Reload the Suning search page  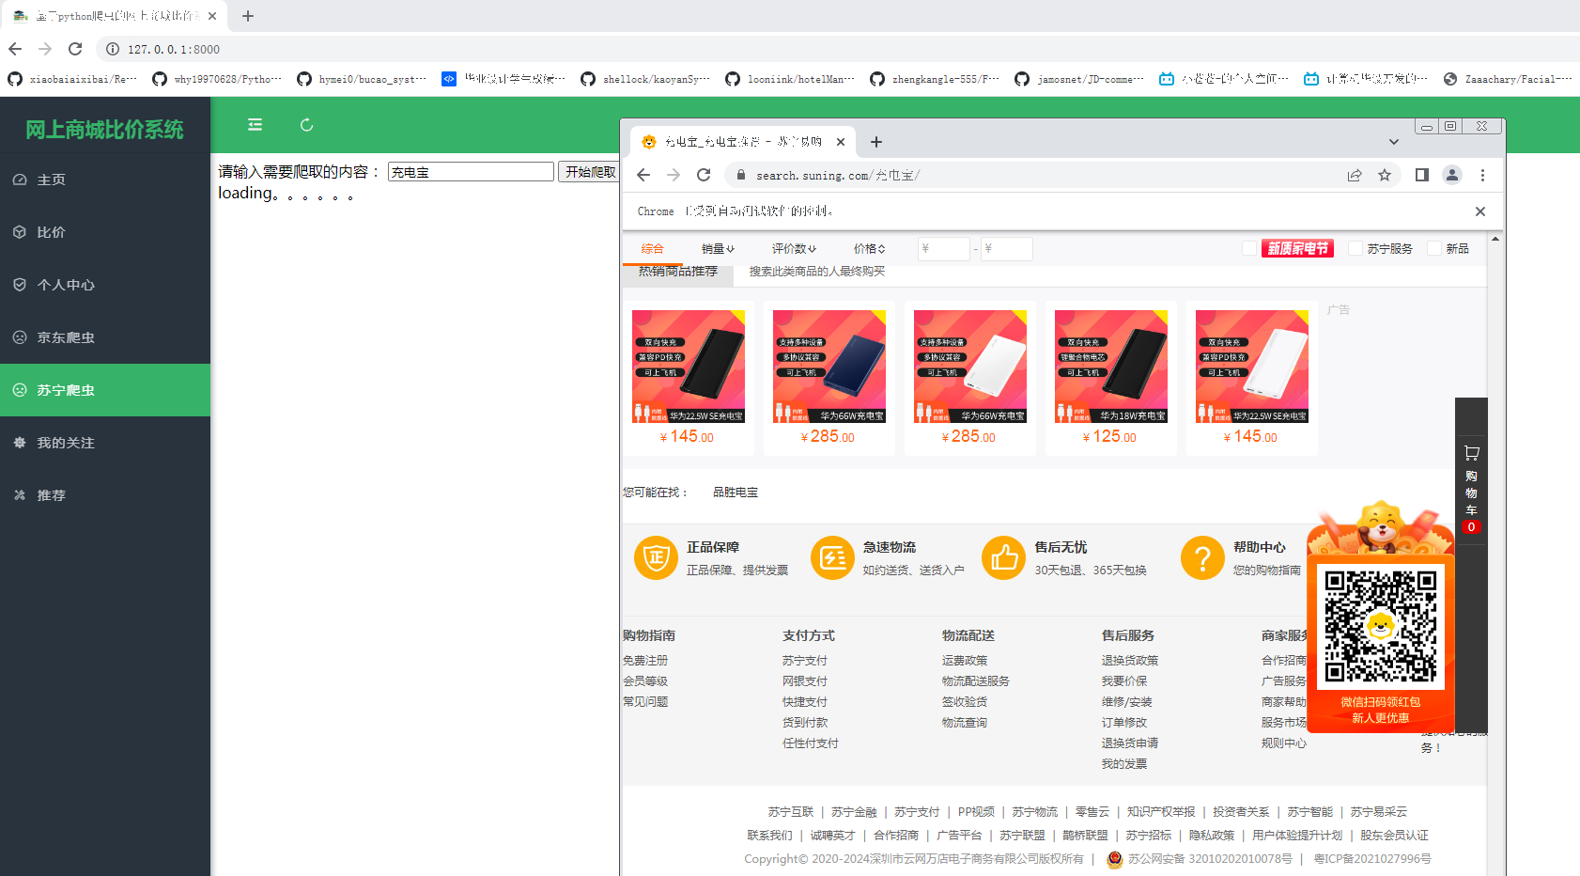tap(704, 175)
